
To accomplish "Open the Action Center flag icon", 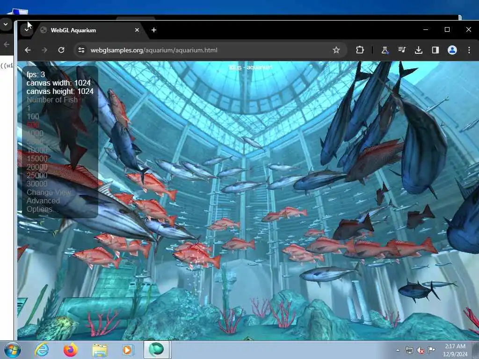I will (431, 350).
